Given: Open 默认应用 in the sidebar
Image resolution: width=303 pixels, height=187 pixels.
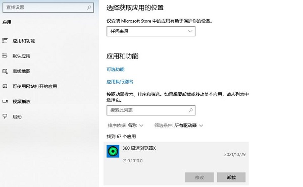Looking at the screenshot, I should click(21, 56).
